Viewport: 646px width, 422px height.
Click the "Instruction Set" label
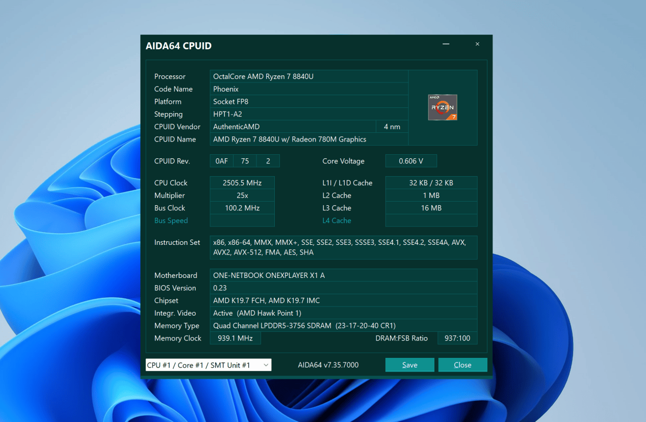click(x=177, y=242)
